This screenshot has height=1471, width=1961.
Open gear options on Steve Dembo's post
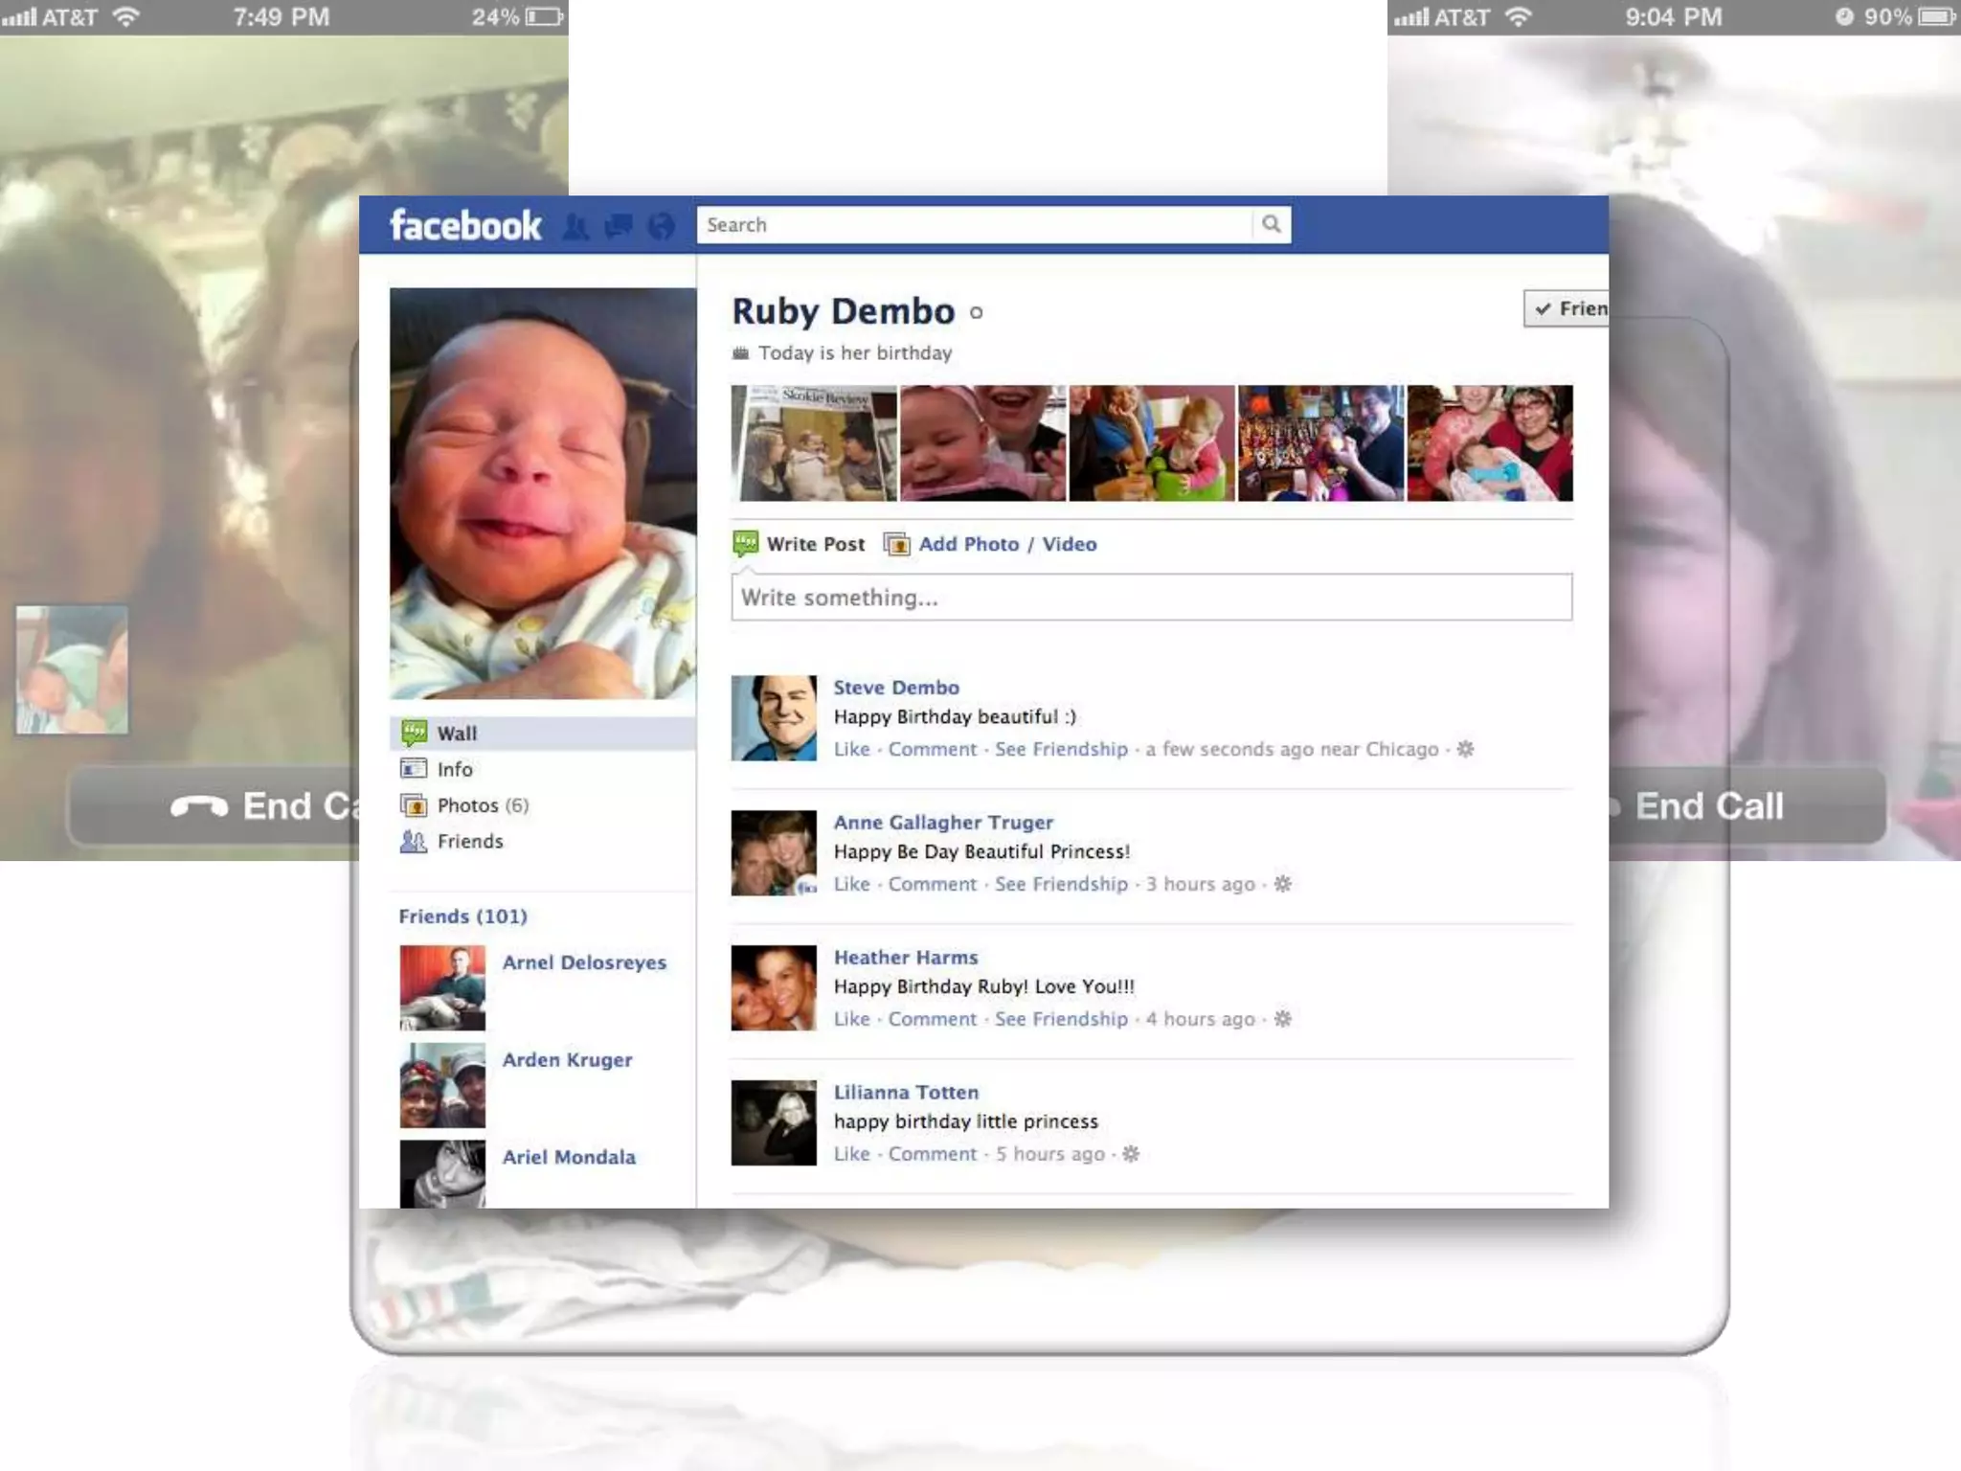[1465, 749]
